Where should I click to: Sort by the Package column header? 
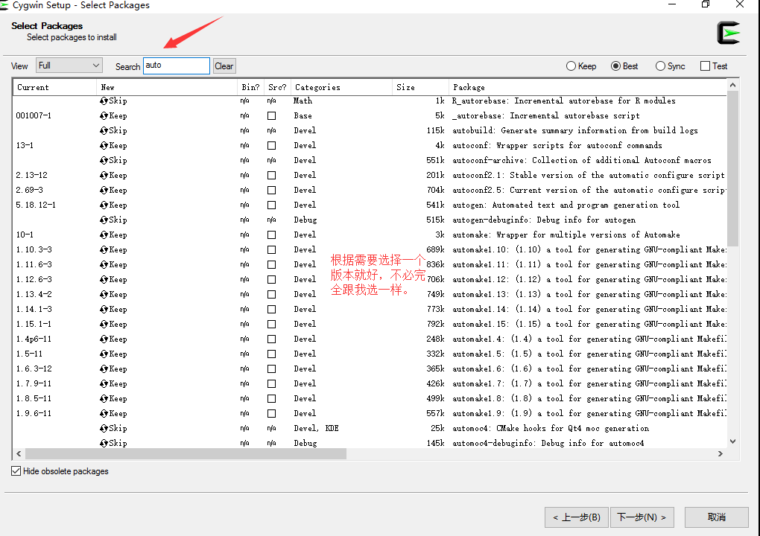pos(587,87)
